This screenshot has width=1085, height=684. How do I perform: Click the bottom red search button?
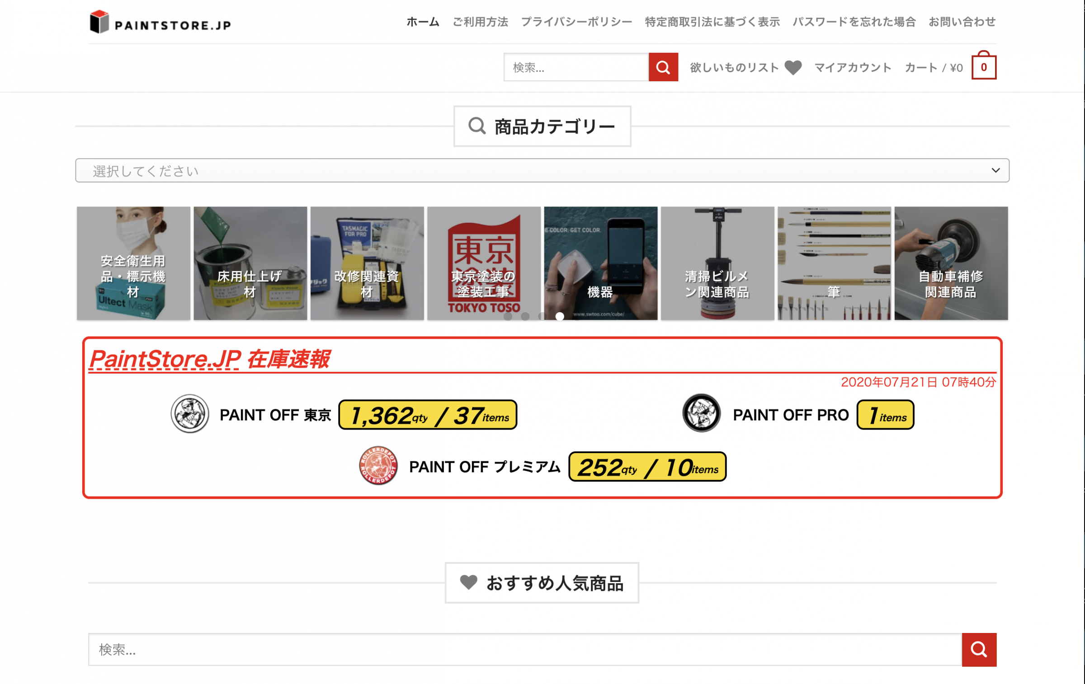pos(979,649)
